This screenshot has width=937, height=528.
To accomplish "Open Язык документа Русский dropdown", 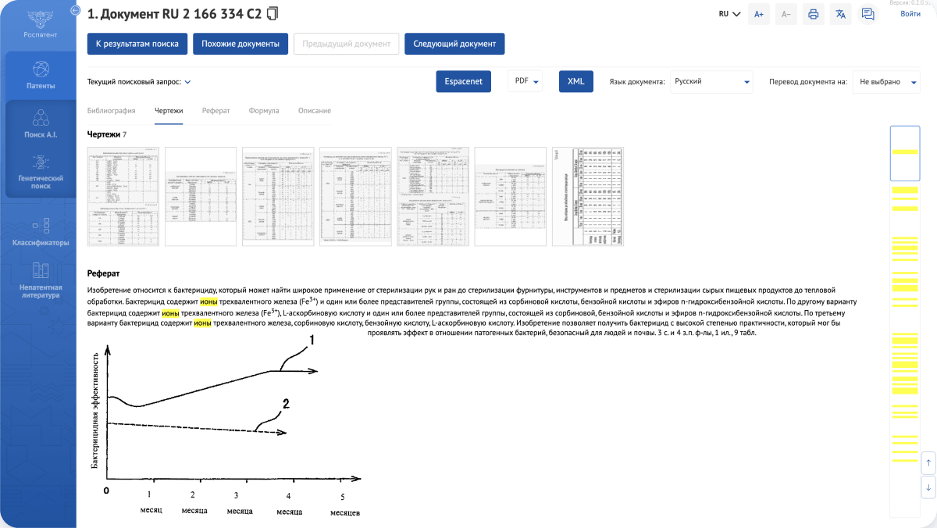I will pos(711,81).
